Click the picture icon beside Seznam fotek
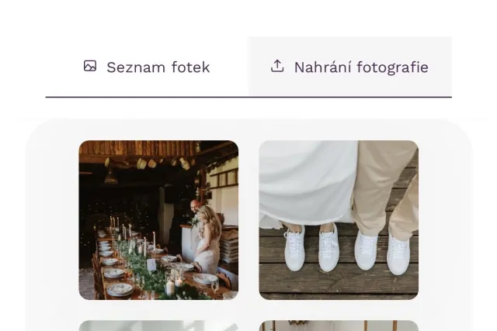This screenshot has width=497, height=331. 90,66
